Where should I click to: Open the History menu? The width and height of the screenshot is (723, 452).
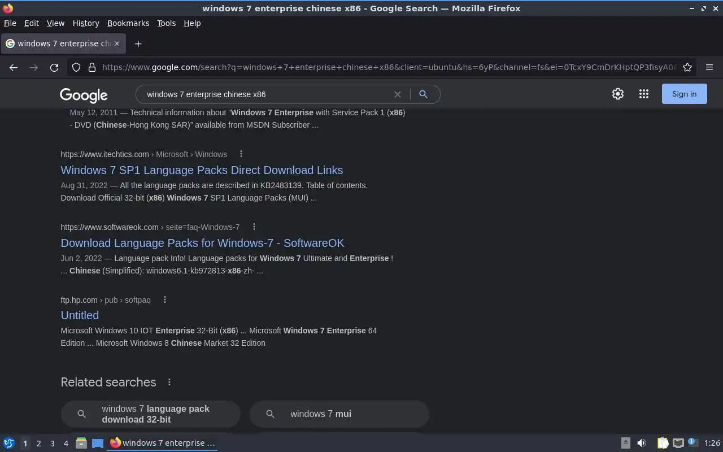click(x=86, y=23)
